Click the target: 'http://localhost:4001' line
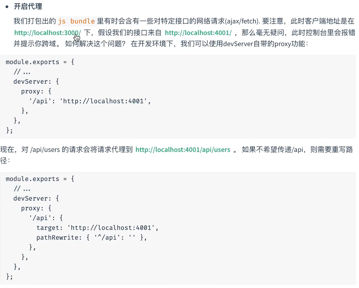Screen dimensions: 359x288 (97, 228)
